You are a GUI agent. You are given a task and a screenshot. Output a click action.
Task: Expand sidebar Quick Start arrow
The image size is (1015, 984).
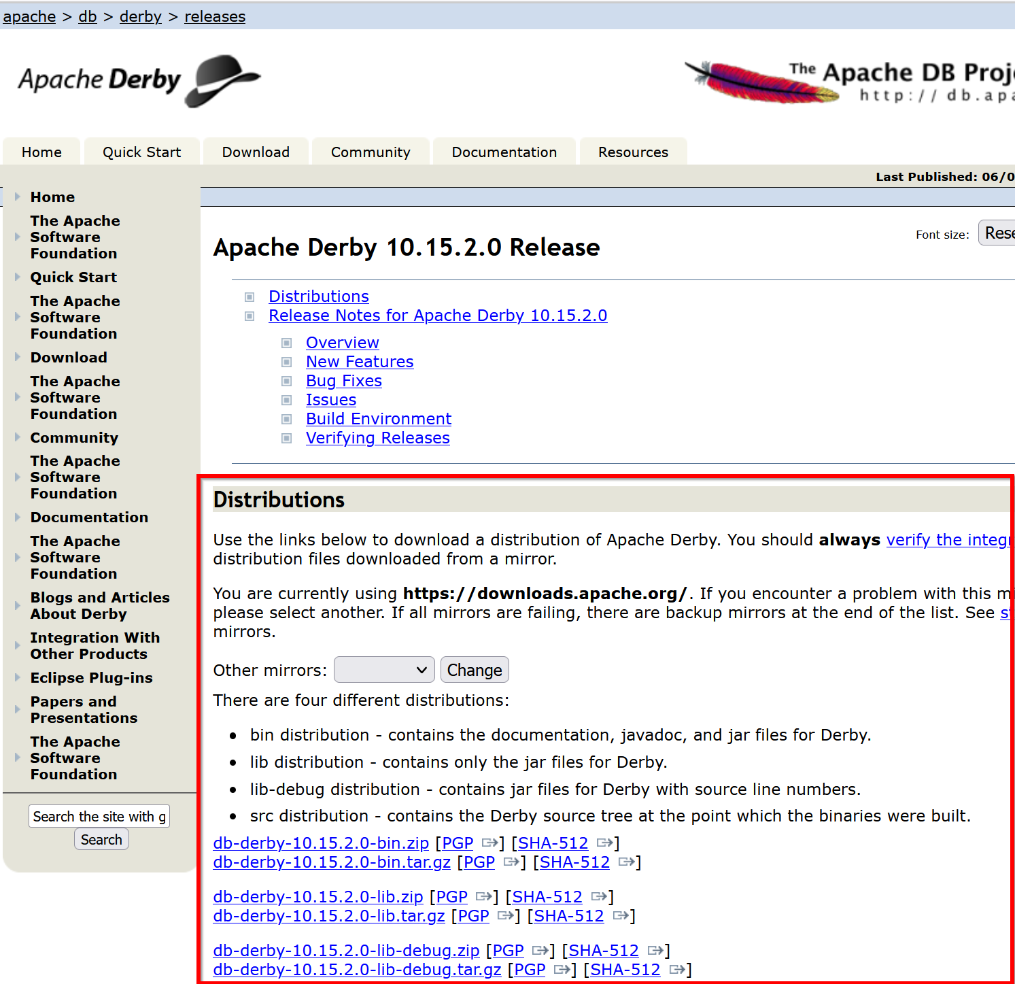(x=18, y=277)
